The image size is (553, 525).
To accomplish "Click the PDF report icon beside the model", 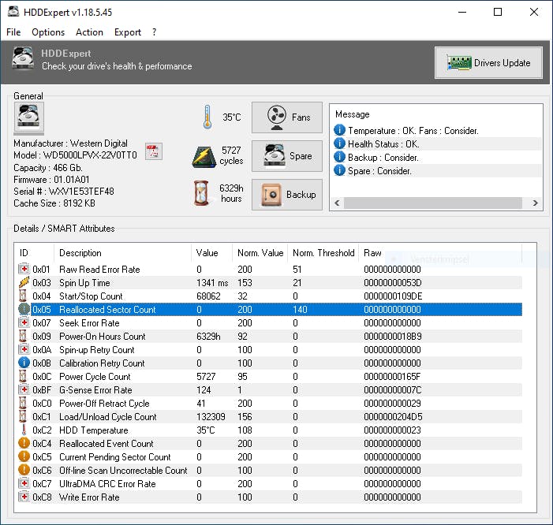I will pos(153,152).
